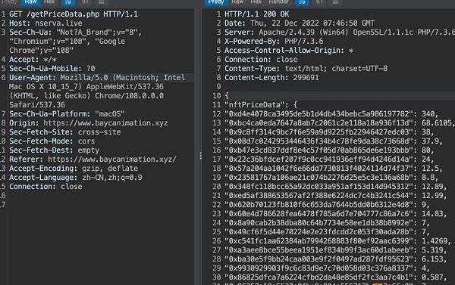Open the response Hex tab
Screen dimensions: 455x285
[x=256, y=2]
